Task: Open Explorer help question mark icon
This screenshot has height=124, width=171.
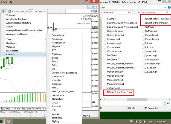Action: [x=169, y=7]
